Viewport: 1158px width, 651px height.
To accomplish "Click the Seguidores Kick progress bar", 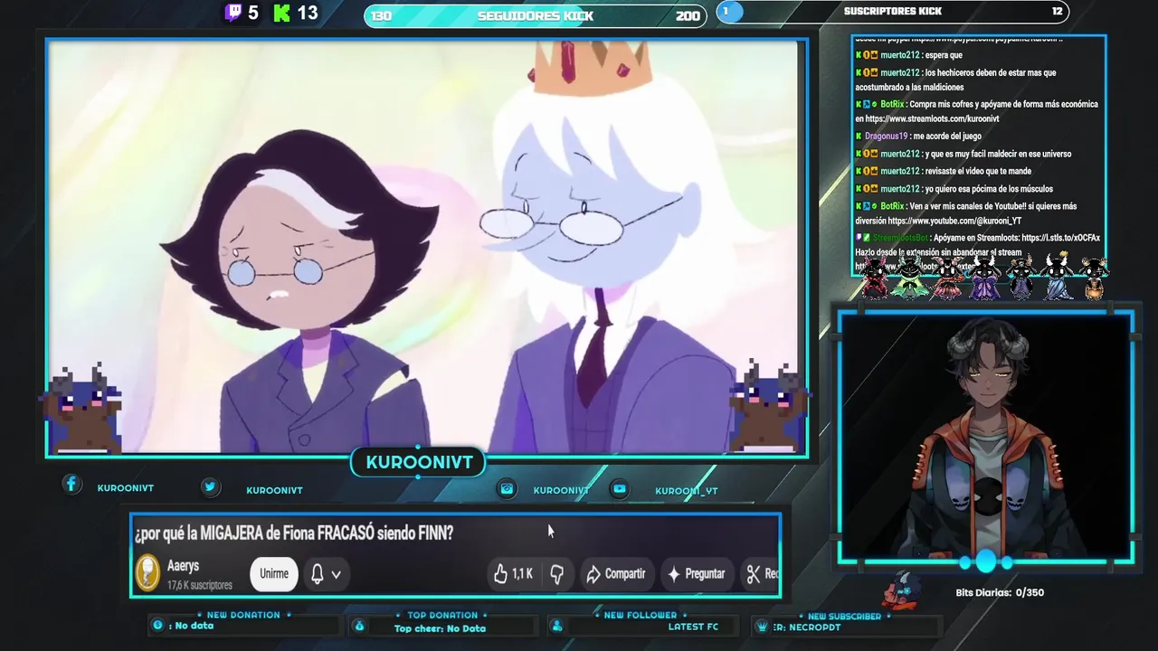I will (x=536, y=15).
